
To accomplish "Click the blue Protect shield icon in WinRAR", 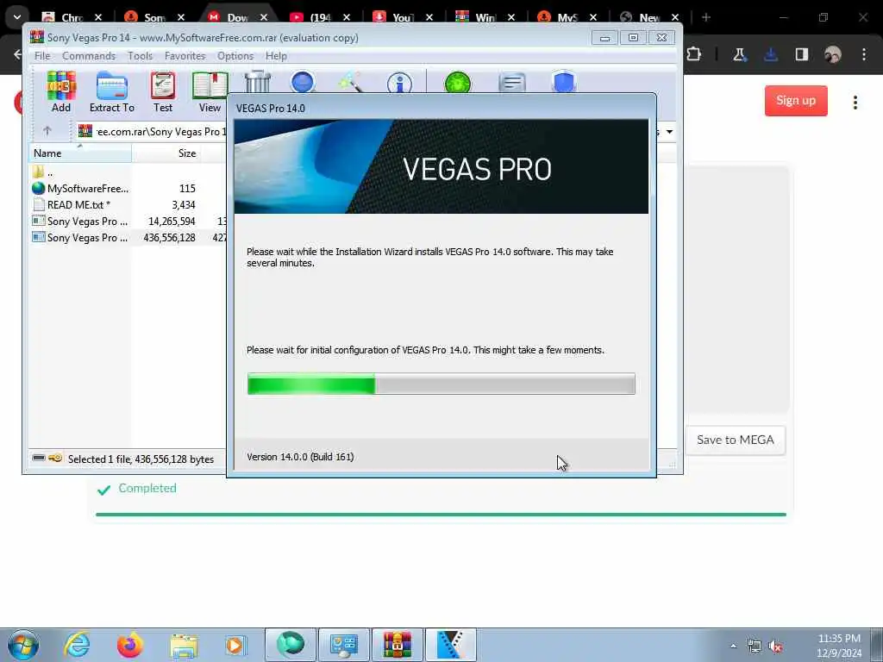I will tap(564, 82).
